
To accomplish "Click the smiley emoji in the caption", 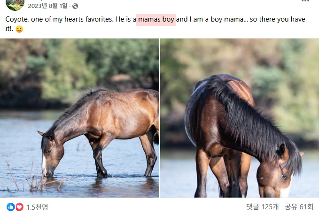I will 19,29.
